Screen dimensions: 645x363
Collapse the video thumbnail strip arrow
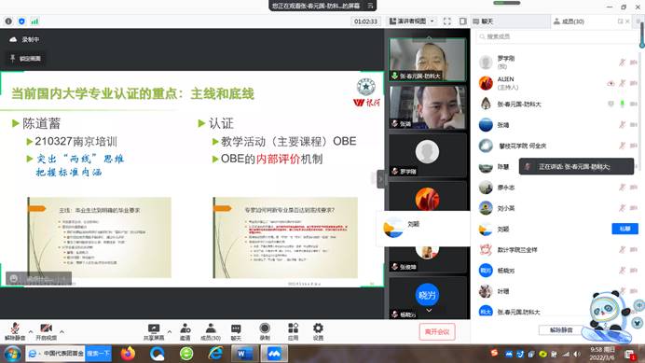pos(380,179)
